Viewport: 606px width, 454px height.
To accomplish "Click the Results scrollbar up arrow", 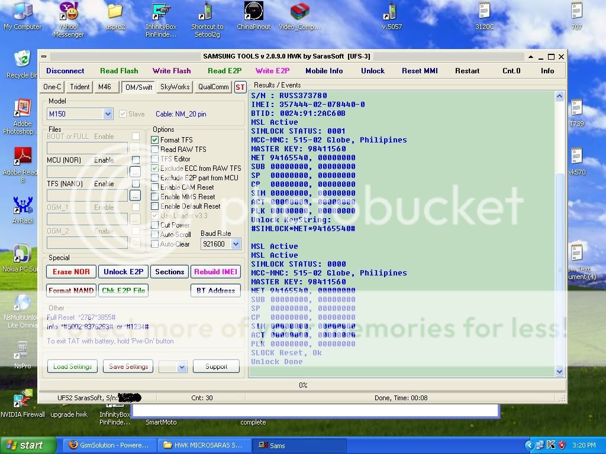I will click(x=559, y=96).
